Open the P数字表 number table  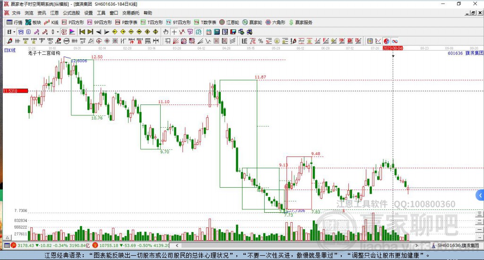click(126, 22)
